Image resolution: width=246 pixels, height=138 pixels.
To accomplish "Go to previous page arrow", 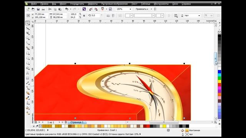I will tap(43, 122).
